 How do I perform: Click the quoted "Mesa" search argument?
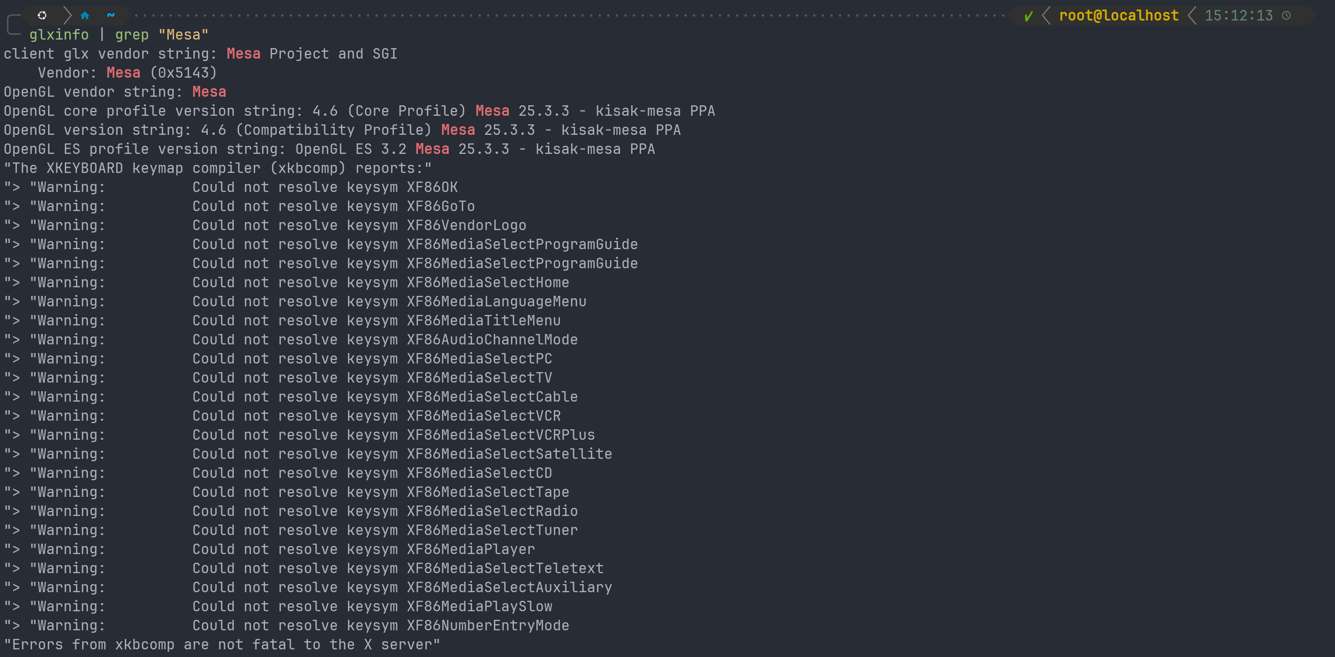183,35
